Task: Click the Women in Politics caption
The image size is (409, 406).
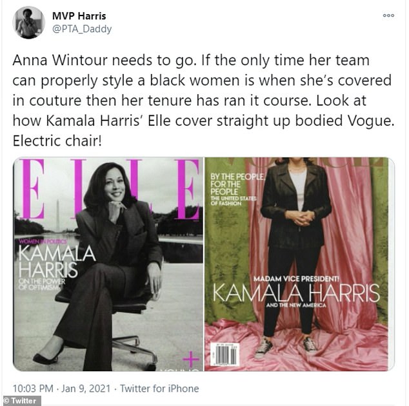Action: pos(43,242)
